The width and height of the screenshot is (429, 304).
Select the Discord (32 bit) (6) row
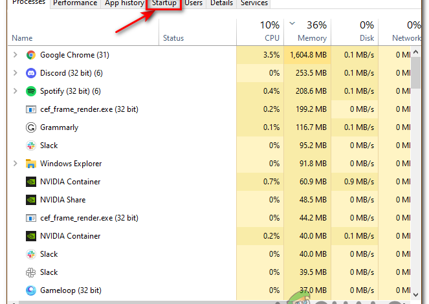click(209, 73)
